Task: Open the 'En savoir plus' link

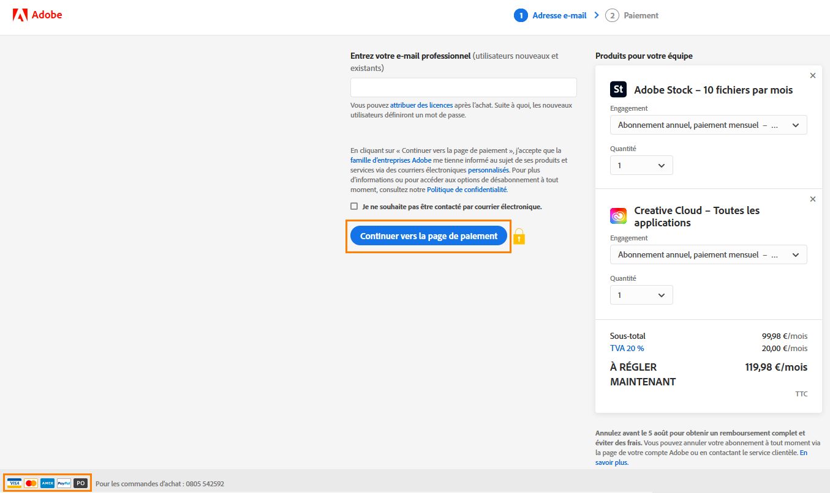Action: (x=701, y=458)
